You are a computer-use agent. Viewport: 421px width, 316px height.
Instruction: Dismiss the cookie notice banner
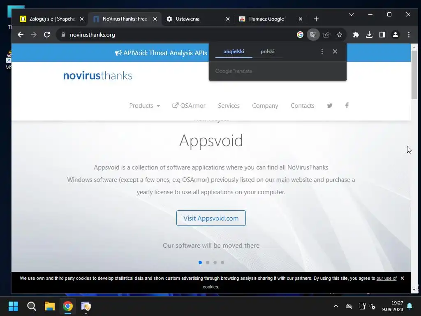coord(402,278)
